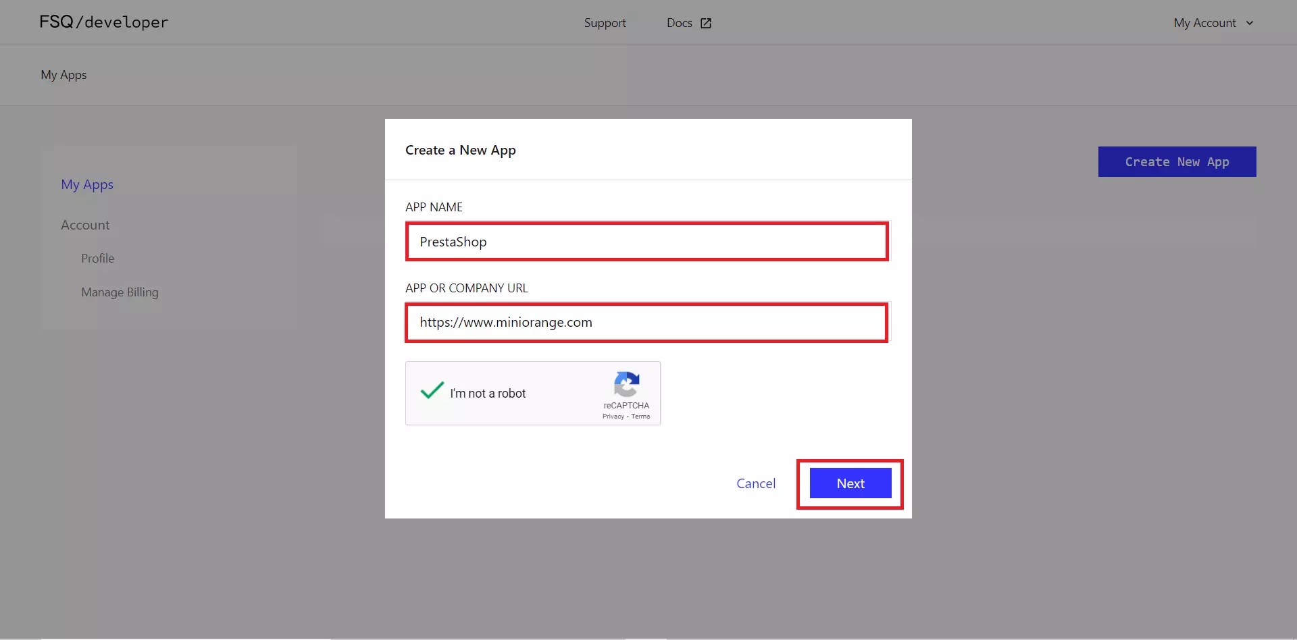Click the Cancel link in the dialog
This screenshot has width=1297, height=640.
point(756,483)
